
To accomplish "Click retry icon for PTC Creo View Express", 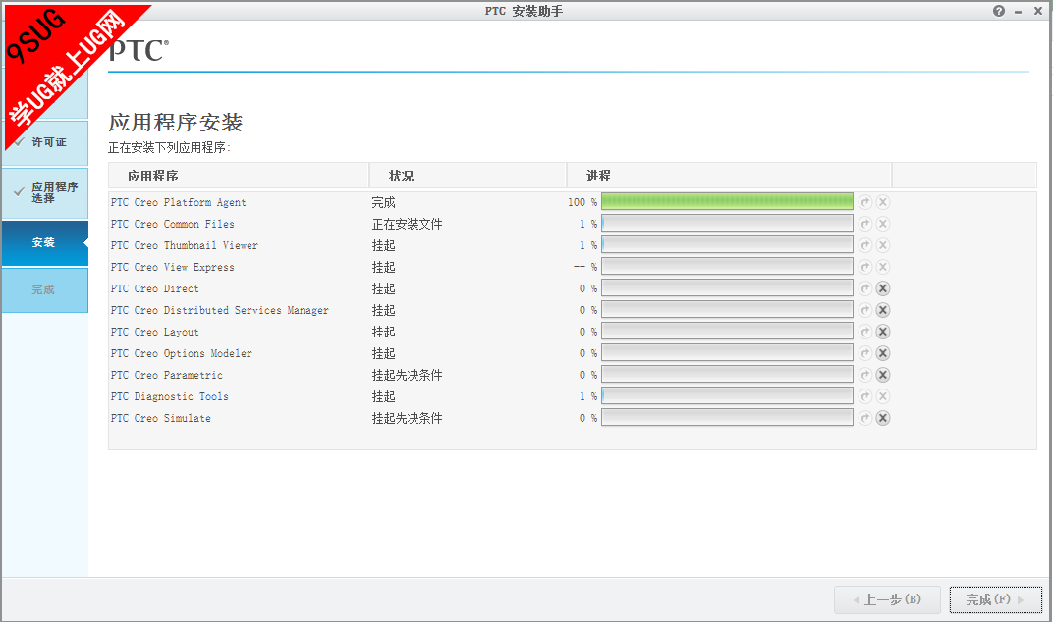I will pyautogui.click(x=865, y=267).
